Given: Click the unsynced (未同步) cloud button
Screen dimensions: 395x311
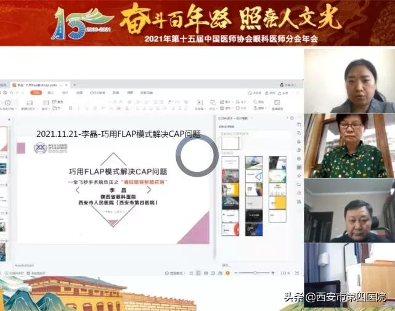Looking at the screenshot, I should click(255, 93).
